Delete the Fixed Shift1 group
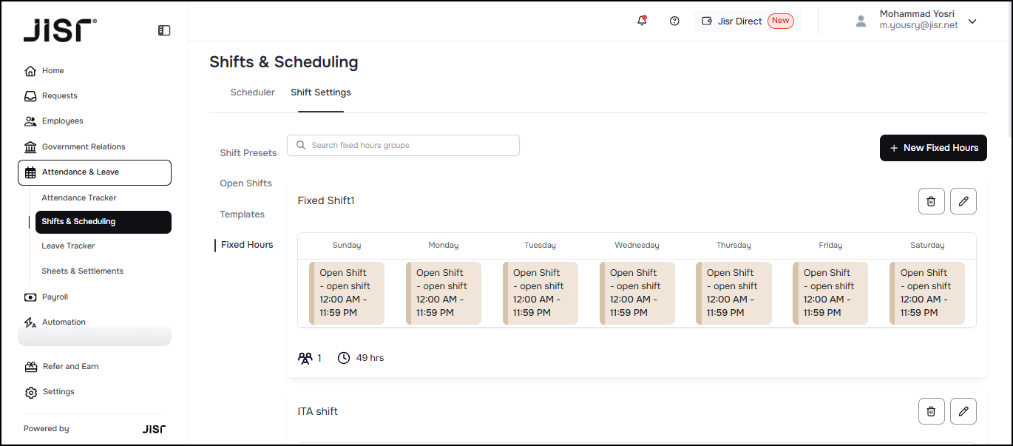Viewport: 1013px width, 446px height. point(931,201)
